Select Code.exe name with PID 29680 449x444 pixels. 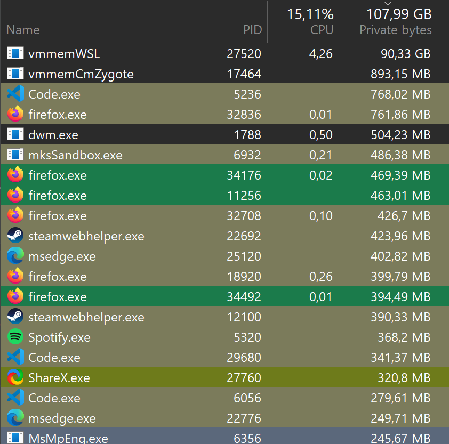click(x=54, y=358)
